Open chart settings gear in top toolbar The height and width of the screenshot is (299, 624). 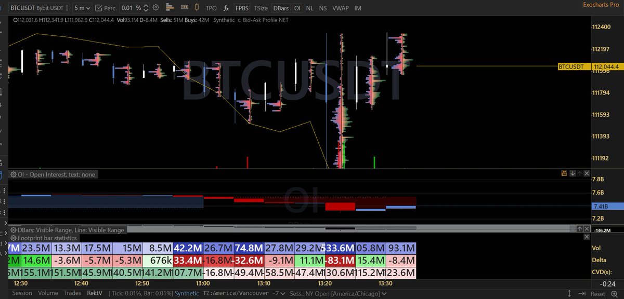click(157, 8)
